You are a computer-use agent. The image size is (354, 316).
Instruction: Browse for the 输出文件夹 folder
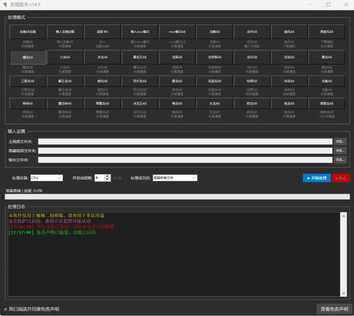[x=340, y=160]
